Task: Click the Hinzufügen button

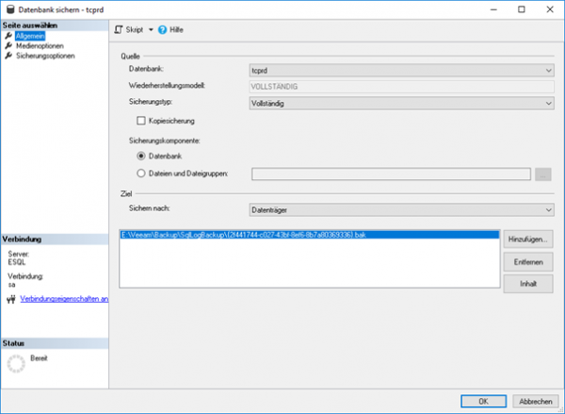Action: tap(527, 240)
